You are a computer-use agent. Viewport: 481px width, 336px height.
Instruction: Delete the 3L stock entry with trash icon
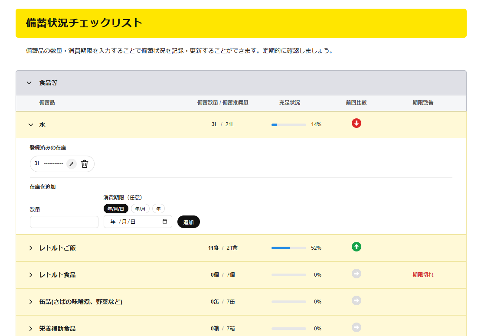85,164
